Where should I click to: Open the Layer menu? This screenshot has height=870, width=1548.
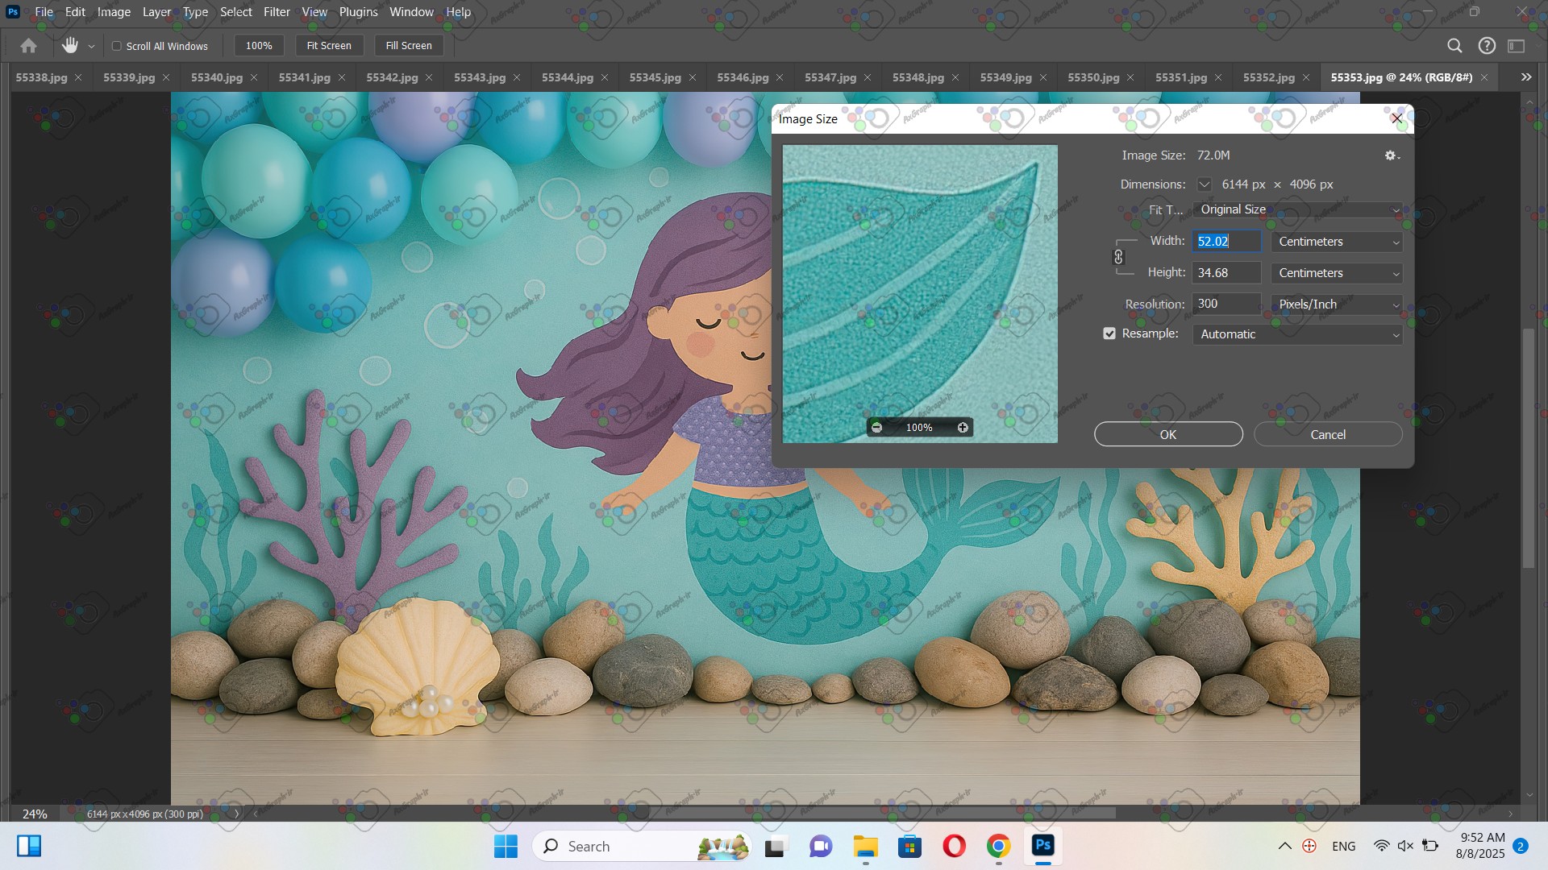(156, 12)
